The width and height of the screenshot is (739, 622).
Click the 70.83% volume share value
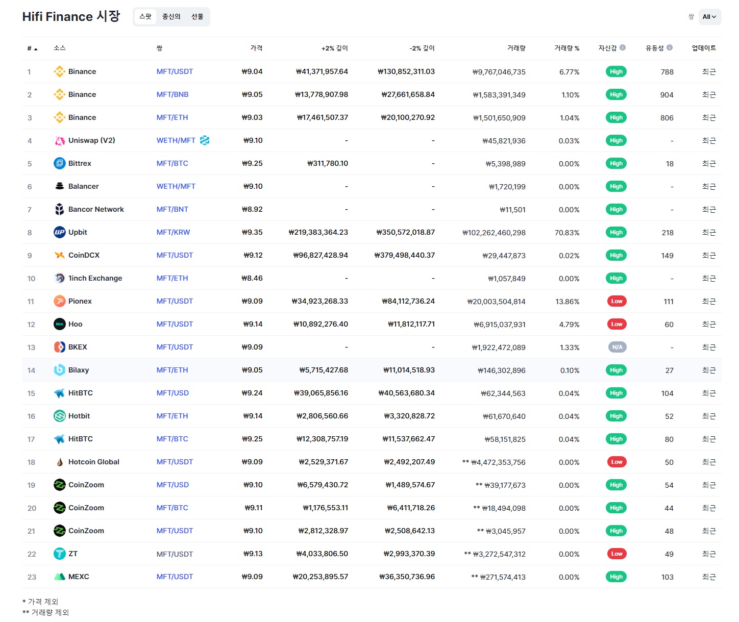coord(567,233)
